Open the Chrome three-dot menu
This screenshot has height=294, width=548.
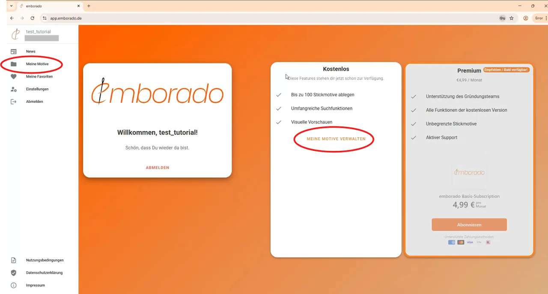coord(546,18)
